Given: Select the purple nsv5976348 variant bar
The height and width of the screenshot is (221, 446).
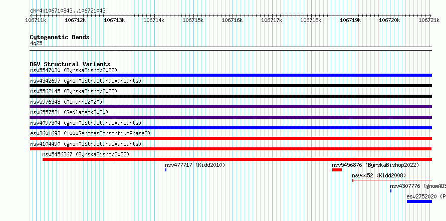Looking at the screenshot, I should click(231, 107).
